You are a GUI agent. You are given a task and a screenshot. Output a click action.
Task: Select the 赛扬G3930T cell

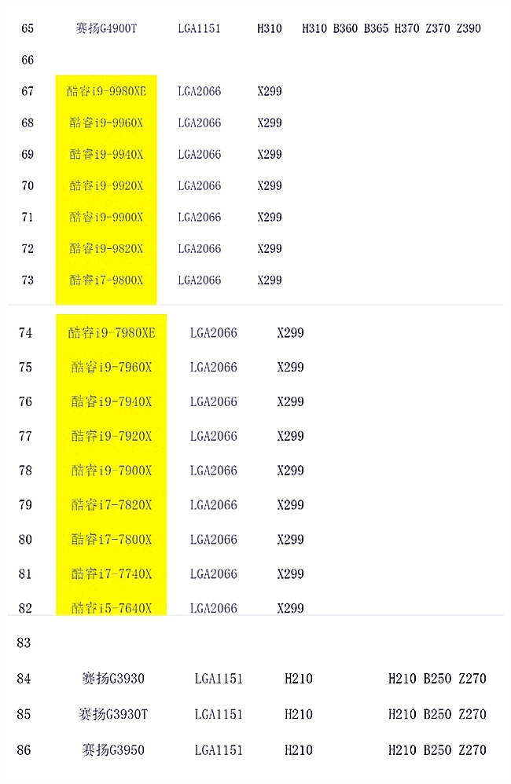pos(113,714)
